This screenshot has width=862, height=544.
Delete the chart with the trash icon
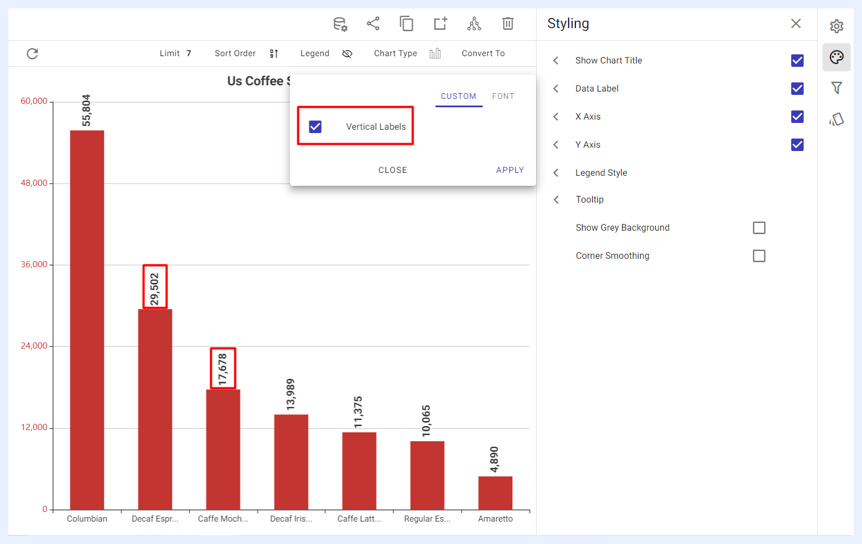508,24
